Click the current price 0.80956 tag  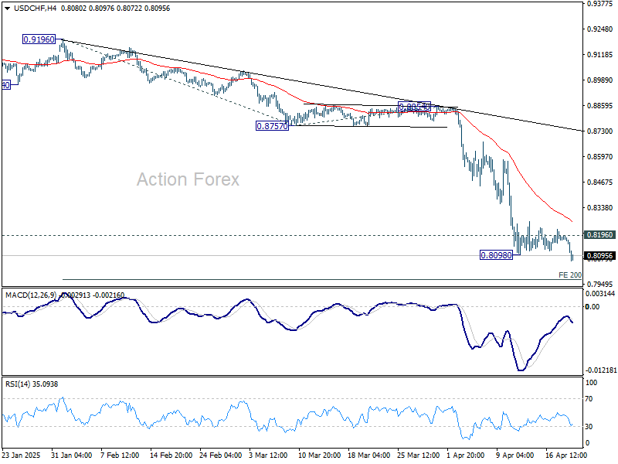tap(599, 256)
